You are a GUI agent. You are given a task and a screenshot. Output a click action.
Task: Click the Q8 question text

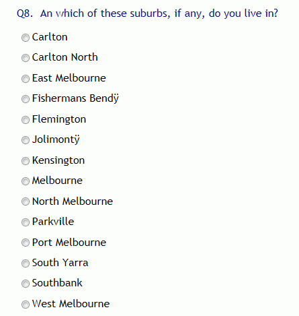[147, 13]
